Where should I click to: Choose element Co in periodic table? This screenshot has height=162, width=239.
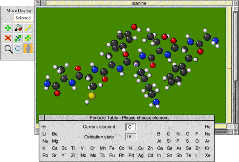tap(122, 148)
